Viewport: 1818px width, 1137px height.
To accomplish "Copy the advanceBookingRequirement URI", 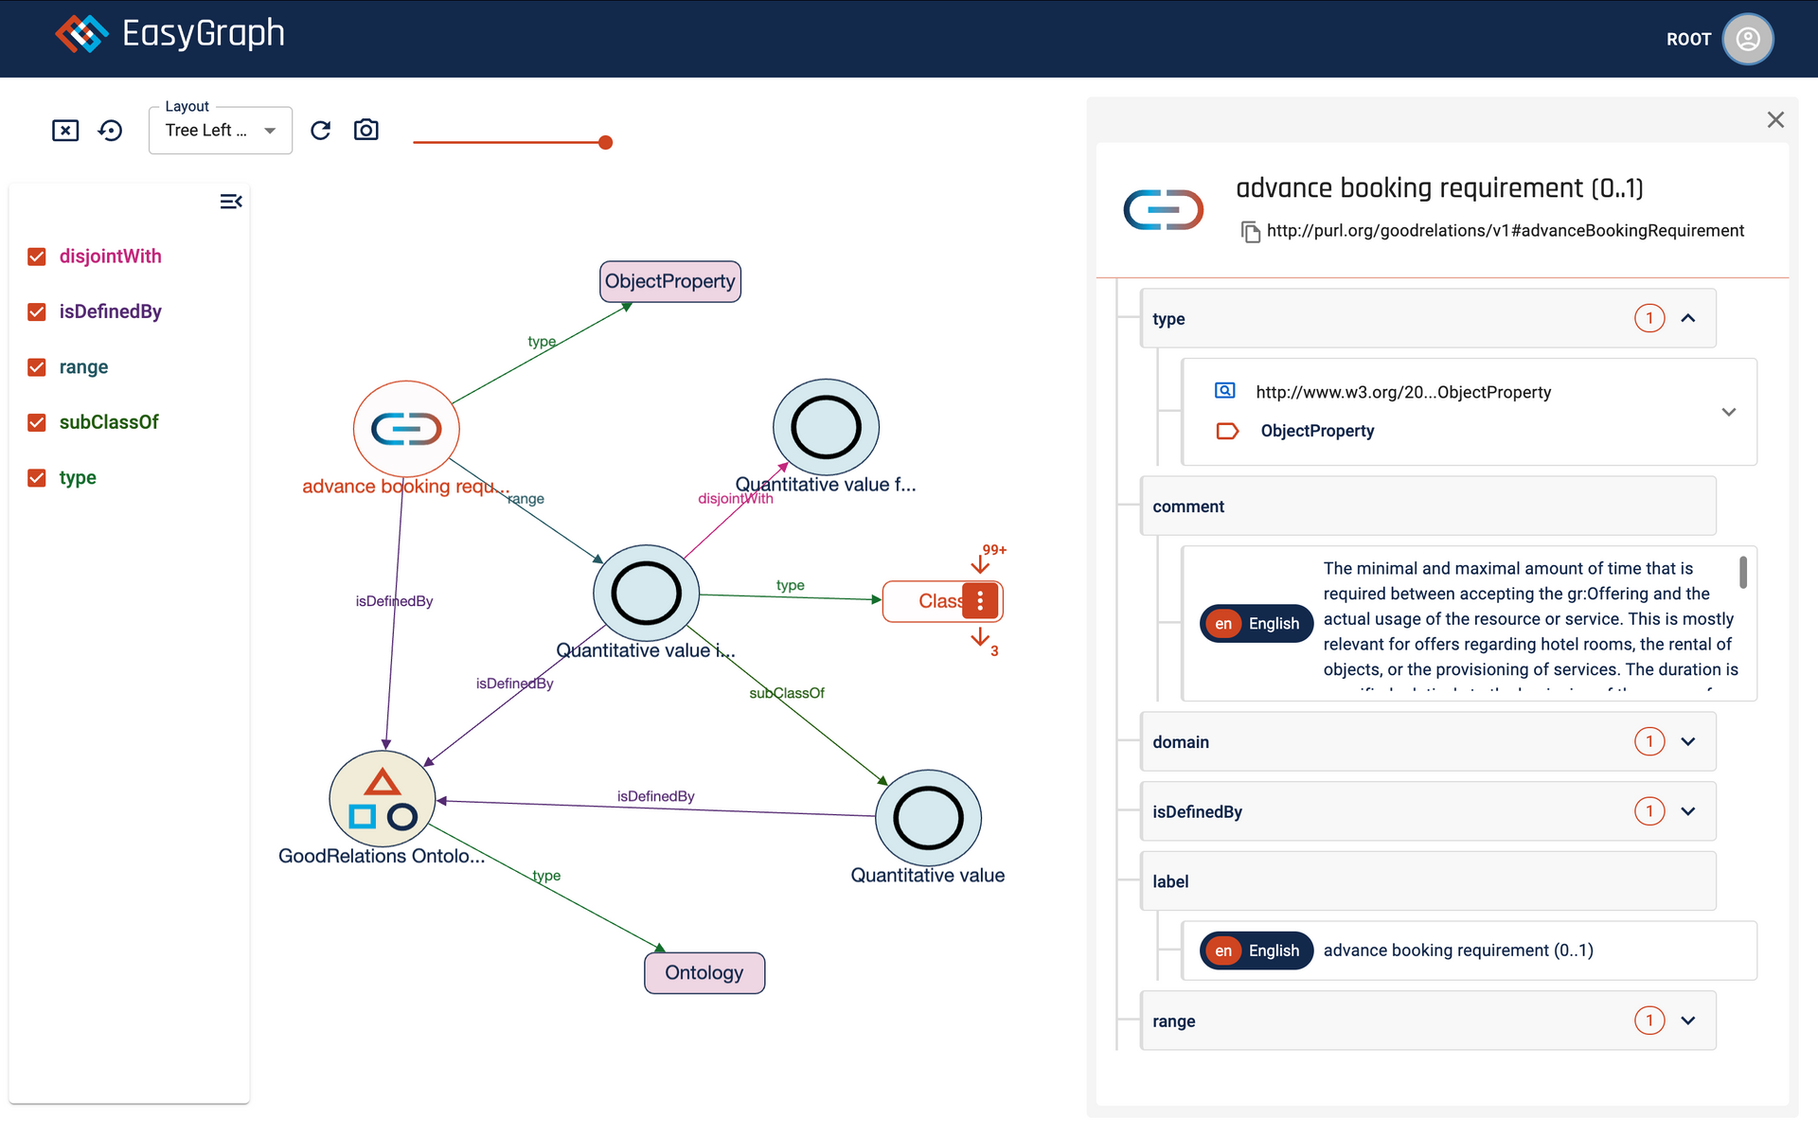I will click(1251, 232).
